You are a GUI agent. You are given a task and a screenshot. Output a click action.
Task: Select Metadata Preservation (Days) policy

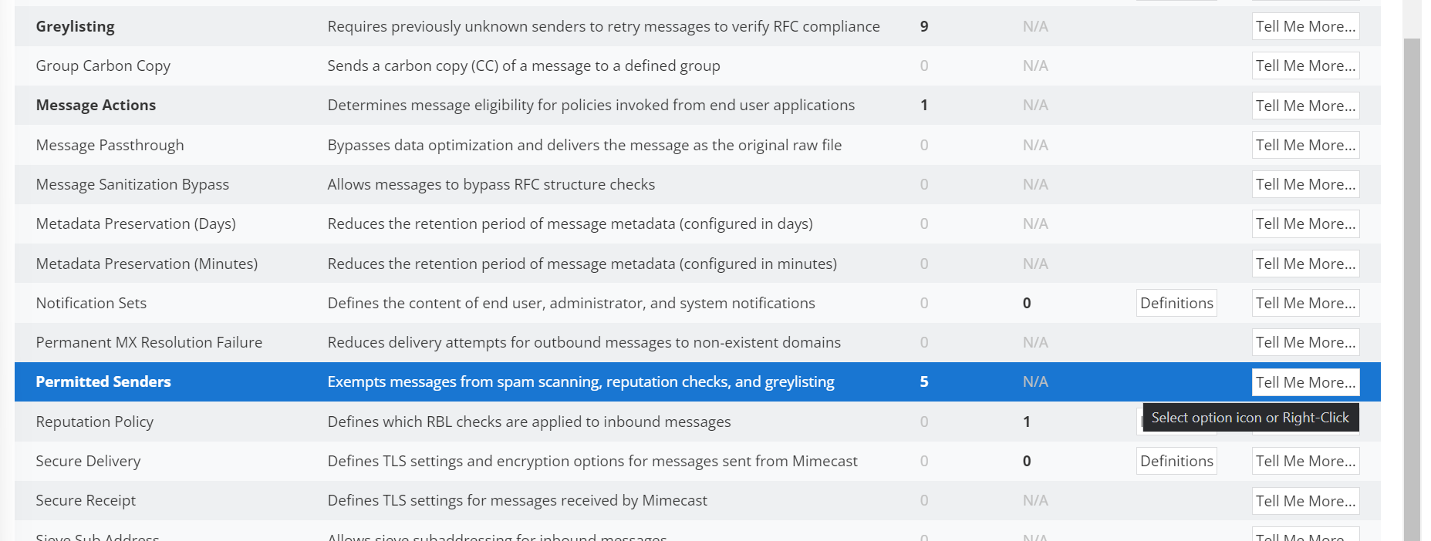pyautogui.click(x=136, y=223)
